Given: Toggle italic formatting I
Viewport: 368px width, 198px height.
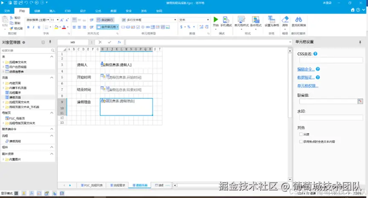Looking at the screenshot, I should point(34,27).
